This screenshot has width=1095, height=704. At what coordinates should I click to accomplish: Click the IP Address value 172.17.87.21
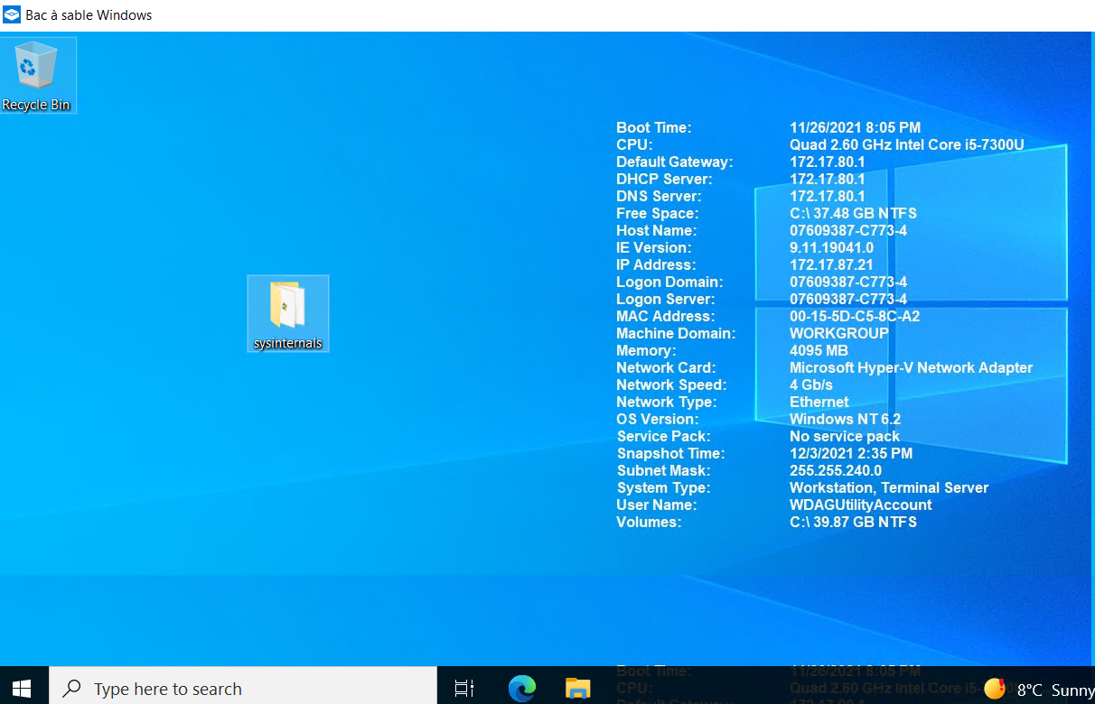831,264
